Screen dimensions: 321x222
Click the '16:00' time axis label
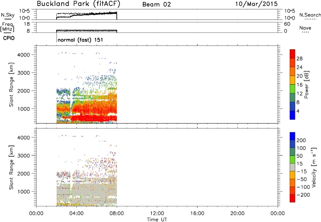pyautogui.click(x=197, y=214)
